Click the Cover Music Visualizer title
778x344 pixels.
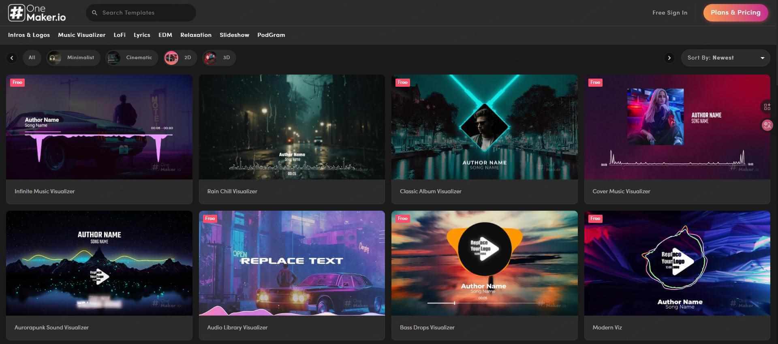621,191
